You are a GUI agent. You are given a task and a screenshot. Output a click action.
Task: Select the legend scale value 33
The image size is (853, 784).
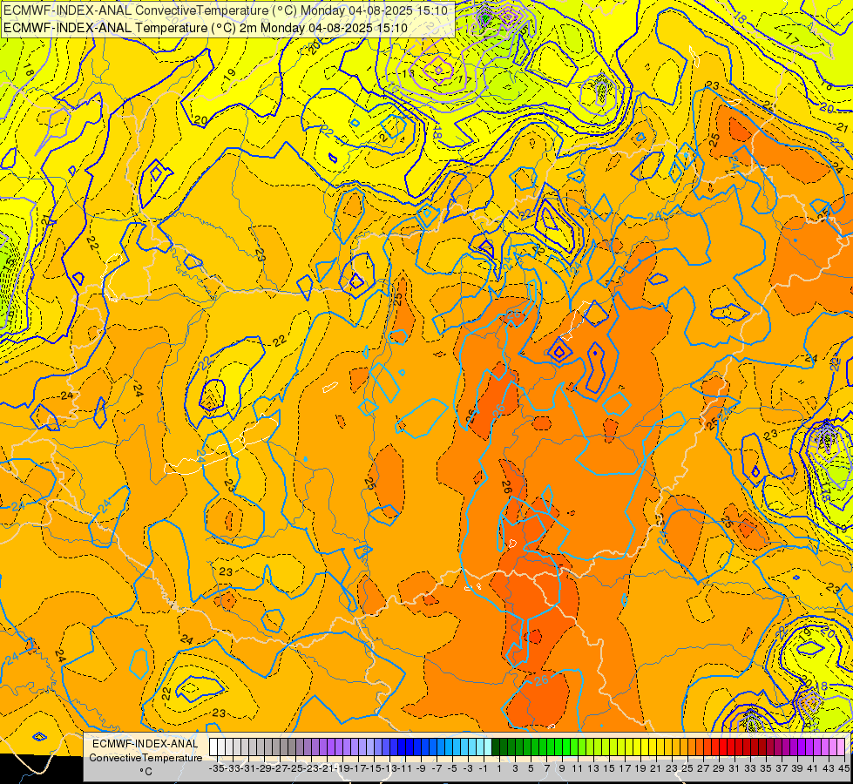(x=749, y=769)
